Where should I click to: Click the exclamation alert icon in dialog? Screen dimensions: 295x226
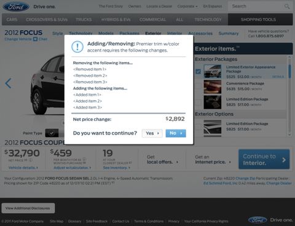[77, 47]
